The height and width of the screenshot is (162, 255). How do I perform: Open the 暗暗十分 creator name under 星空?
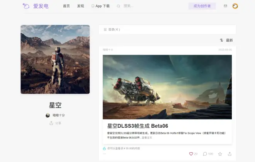tap(59, 115)
